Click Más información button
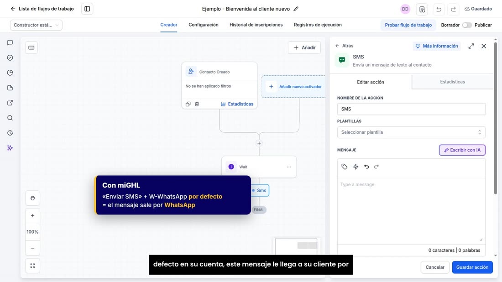 [x=437, y=46]
